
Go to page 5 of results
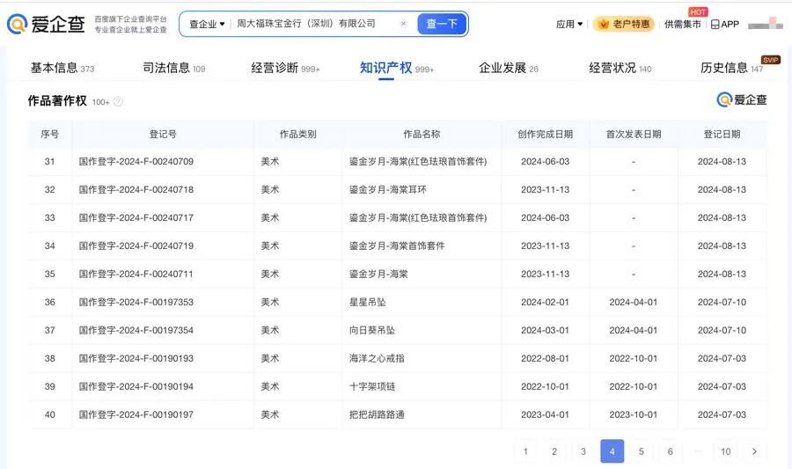click(x=641, y=451)
